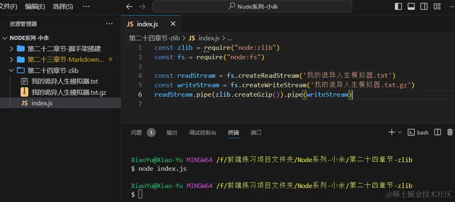Split the terminal with the split icon

click(x=438, y=132)
